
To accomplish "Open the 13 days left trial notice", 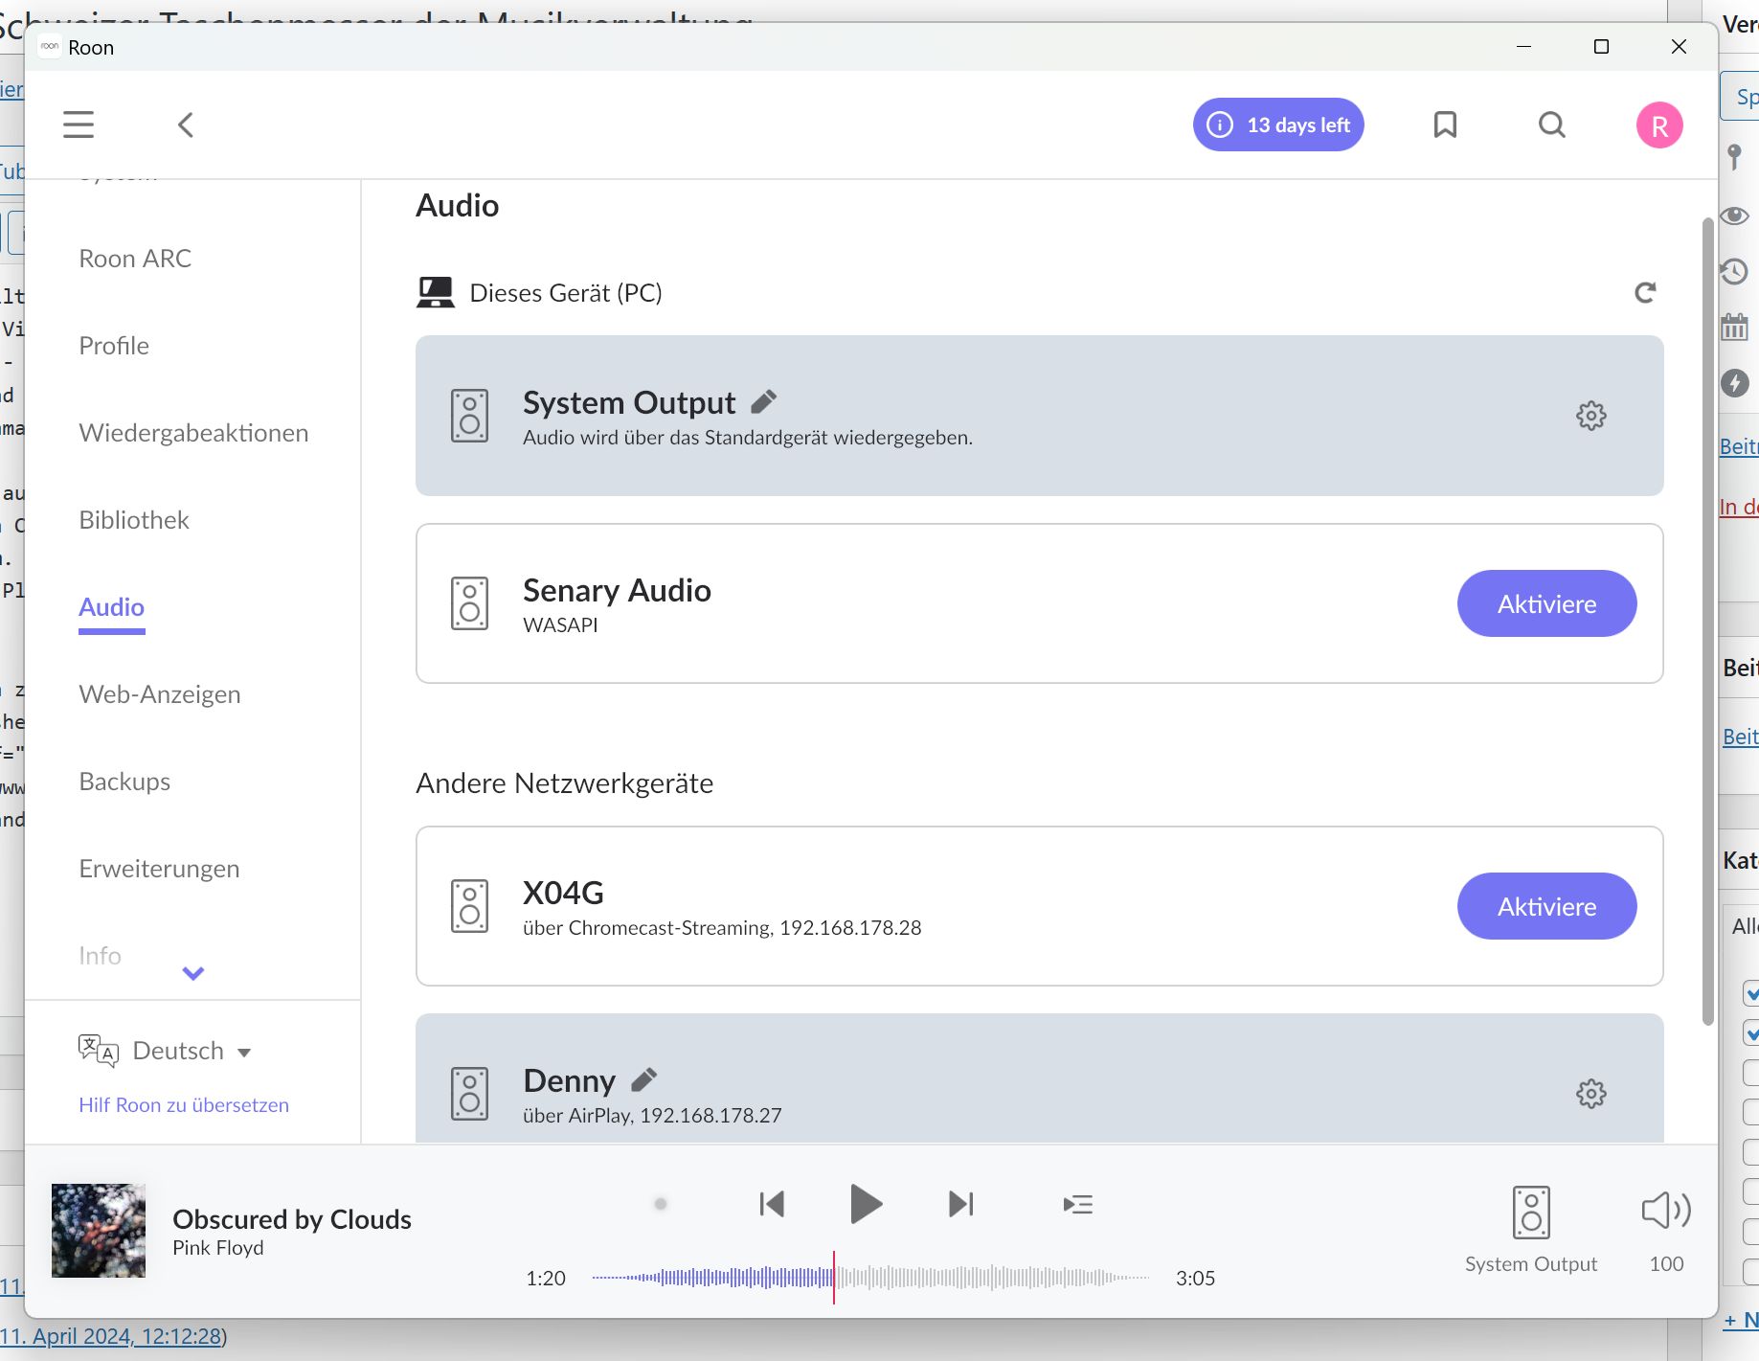I will click(1278, 125).
